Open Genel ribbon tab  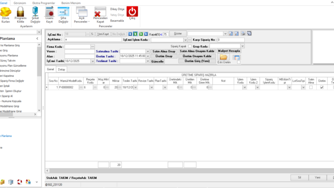(4, 3)
